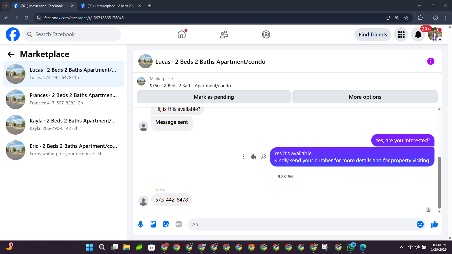Open the Chrome profile button

[436, 18]
